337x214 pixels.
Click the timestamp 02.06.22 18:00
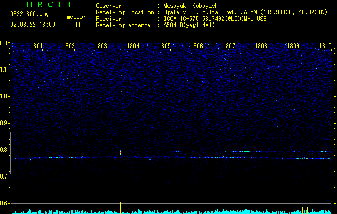point(33,25)
